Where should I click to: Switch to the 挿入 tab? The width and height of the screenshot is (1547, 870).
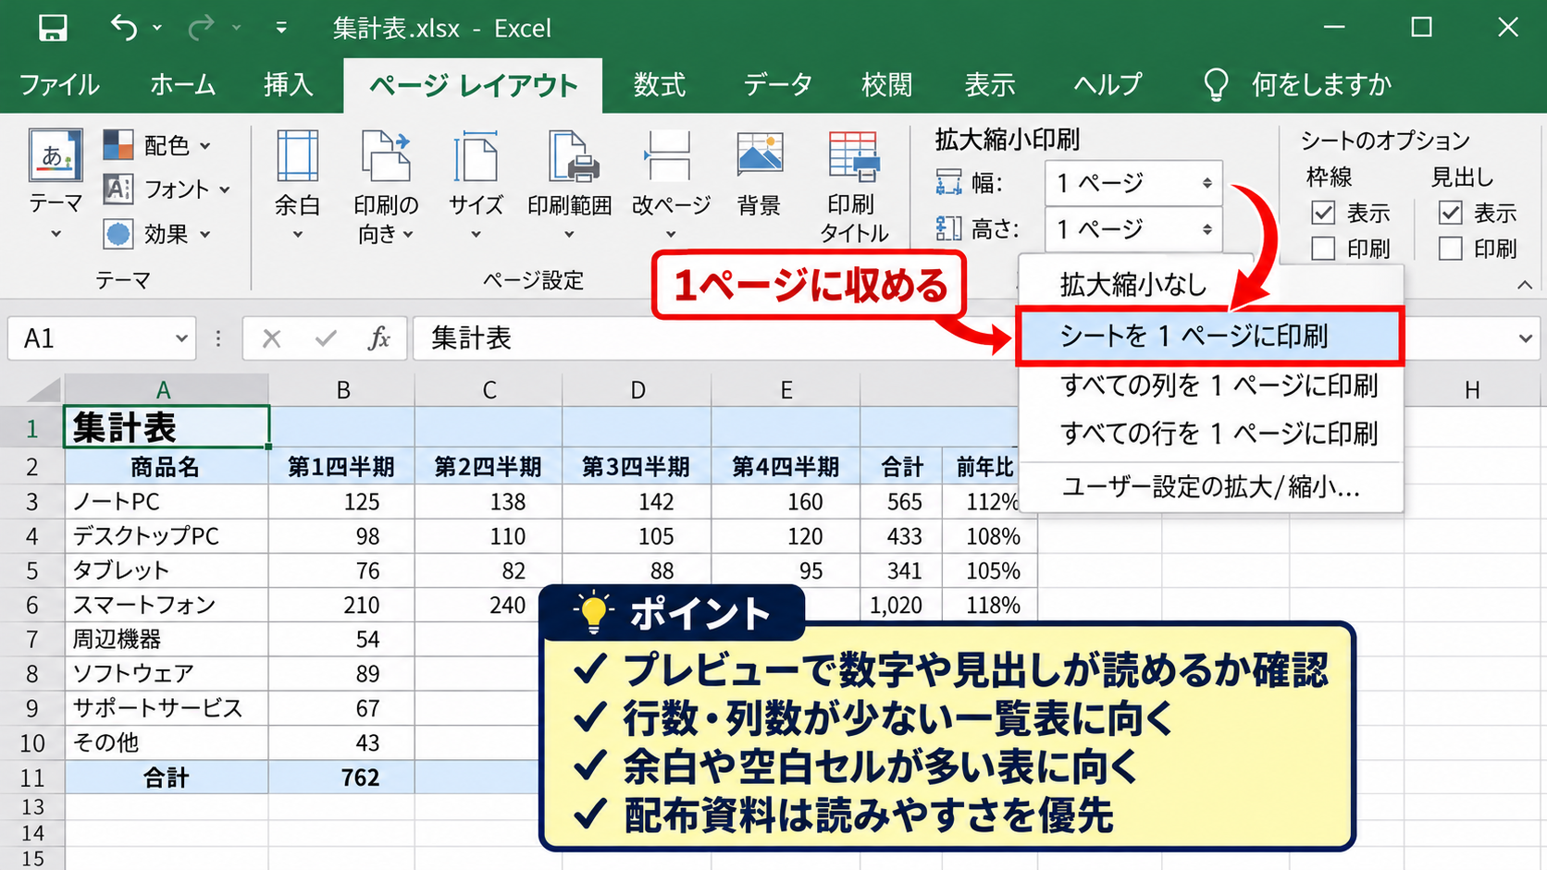click(x=288, y=85)
